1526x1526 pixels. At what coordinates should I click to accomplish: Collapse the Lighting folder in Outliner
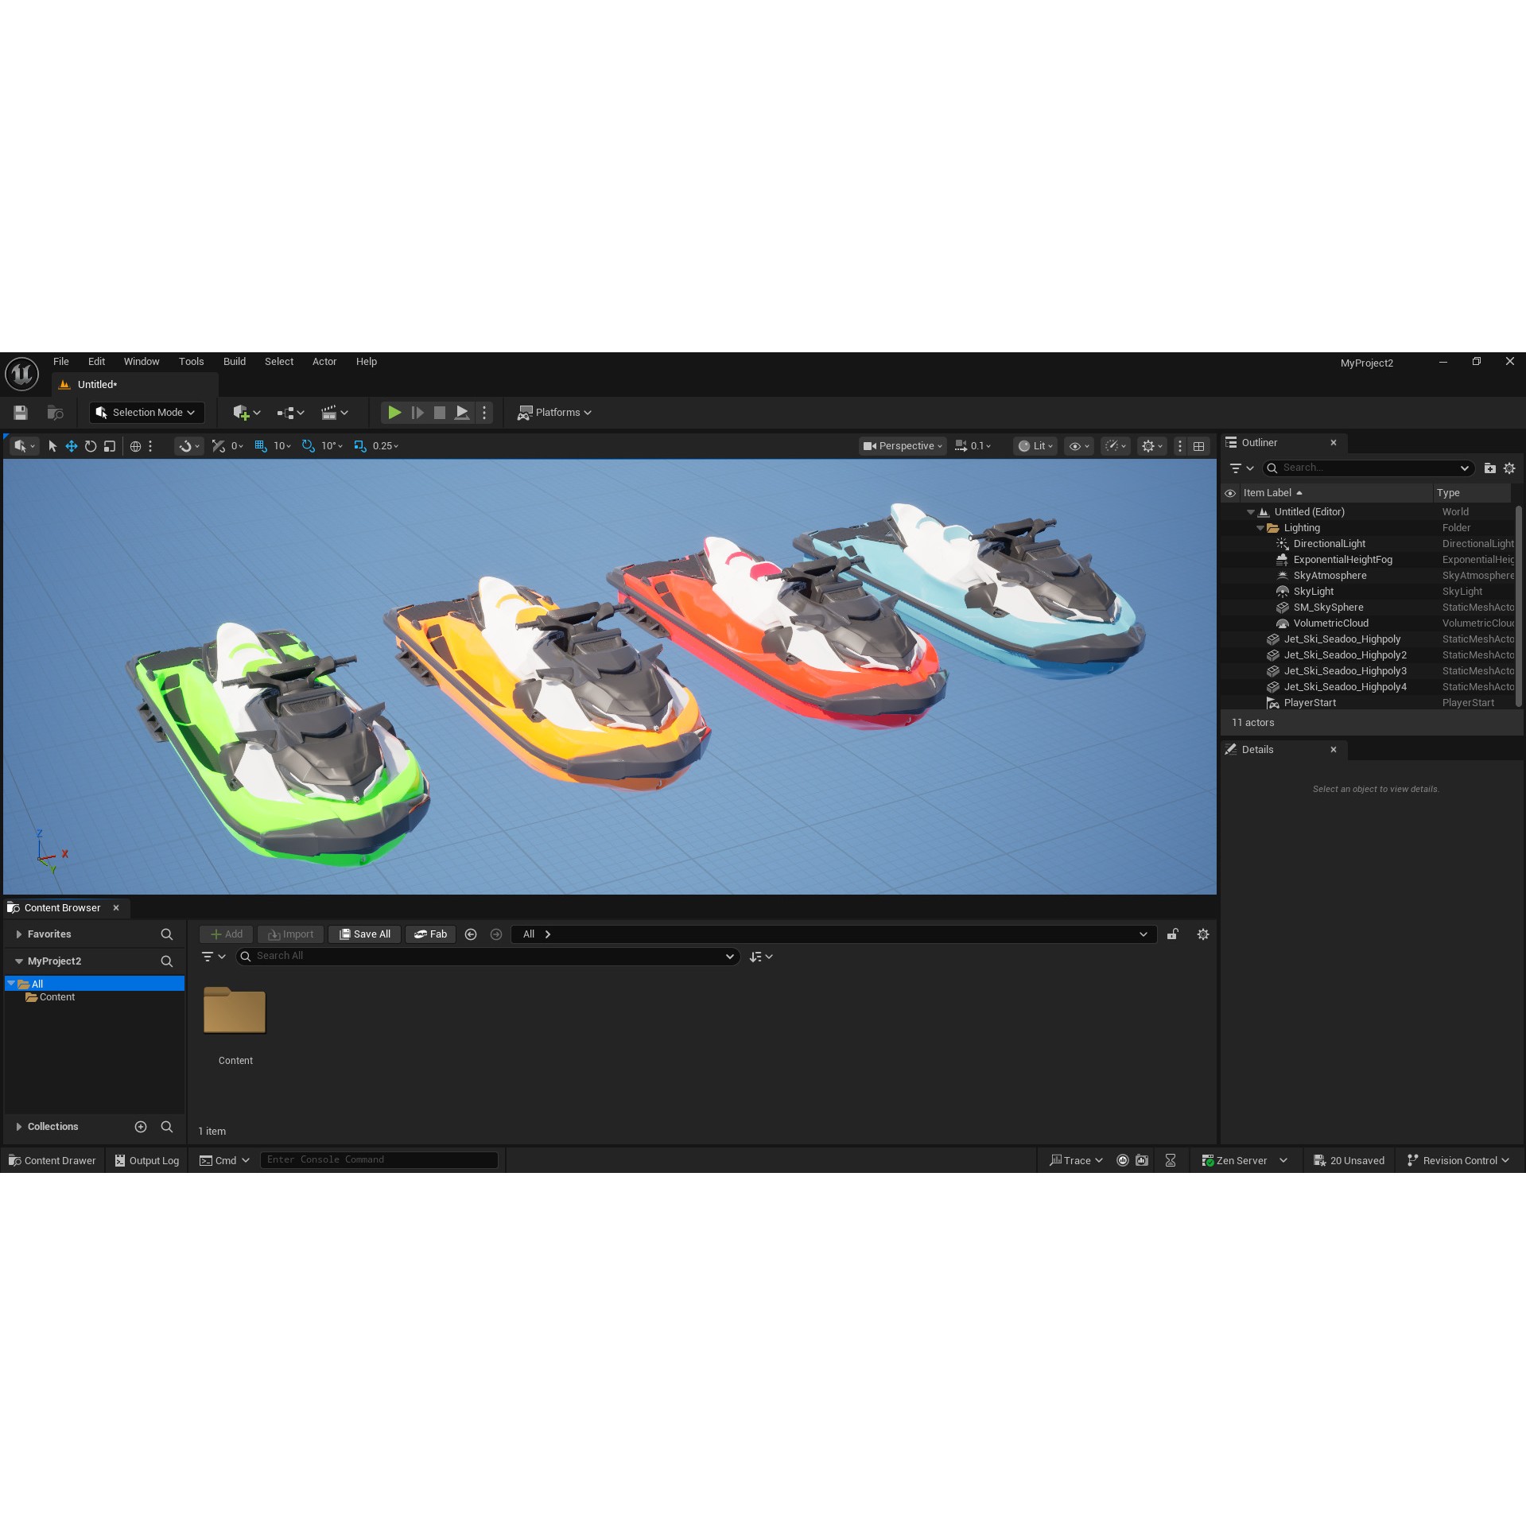click(x=1260, y=527)
